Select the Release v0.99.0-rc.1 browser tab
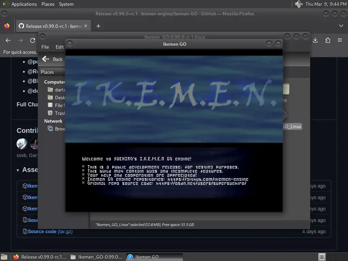This screenshot has height=261, width=348. pyautogui.click(x=53, y=26)
